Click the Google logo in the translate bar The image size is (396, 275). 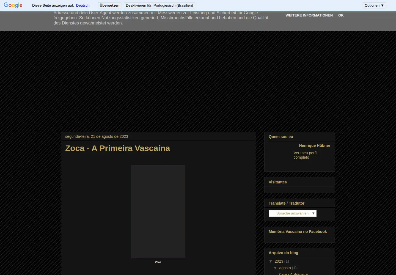(x=13, y=5)
